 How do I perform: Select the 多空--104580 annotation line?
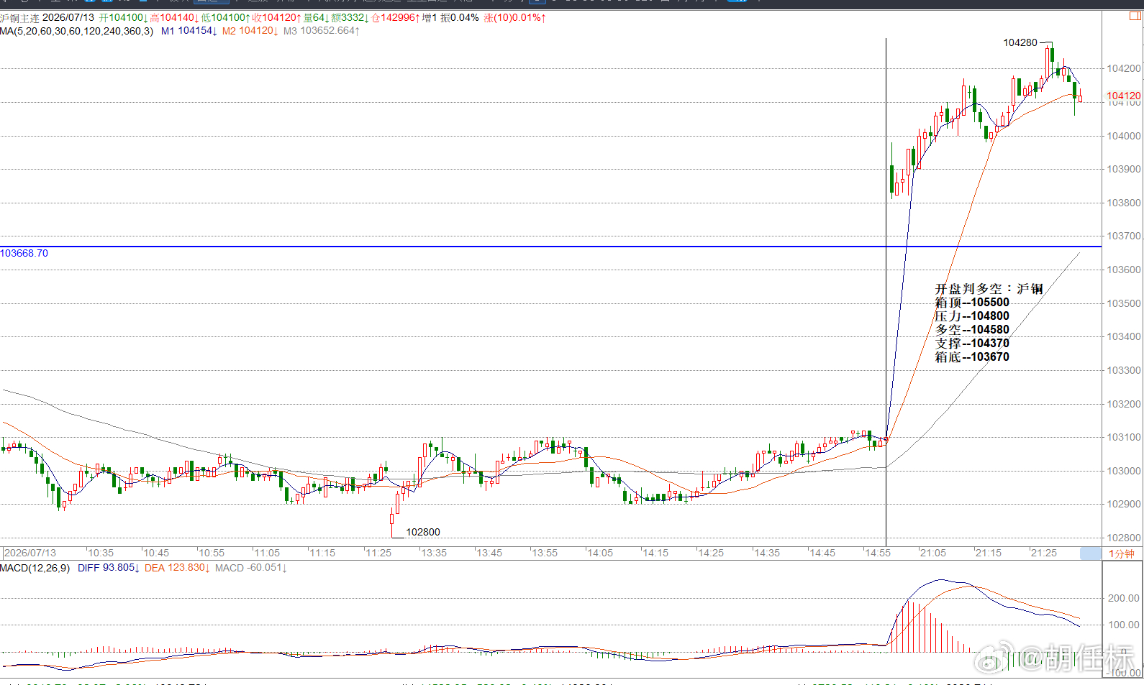point(972,329)
